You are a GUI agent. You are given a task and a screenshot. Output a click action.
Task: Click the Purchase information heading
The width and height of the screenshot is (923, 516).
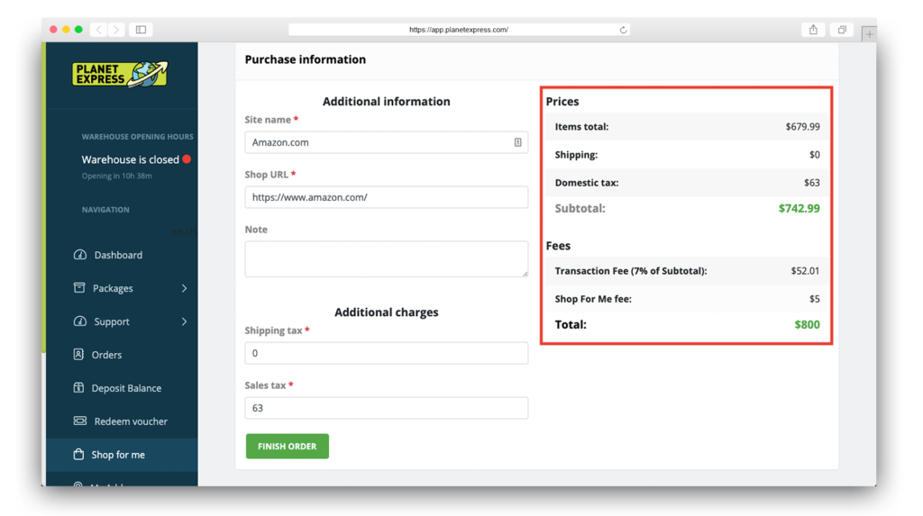(x=305, y=59)
